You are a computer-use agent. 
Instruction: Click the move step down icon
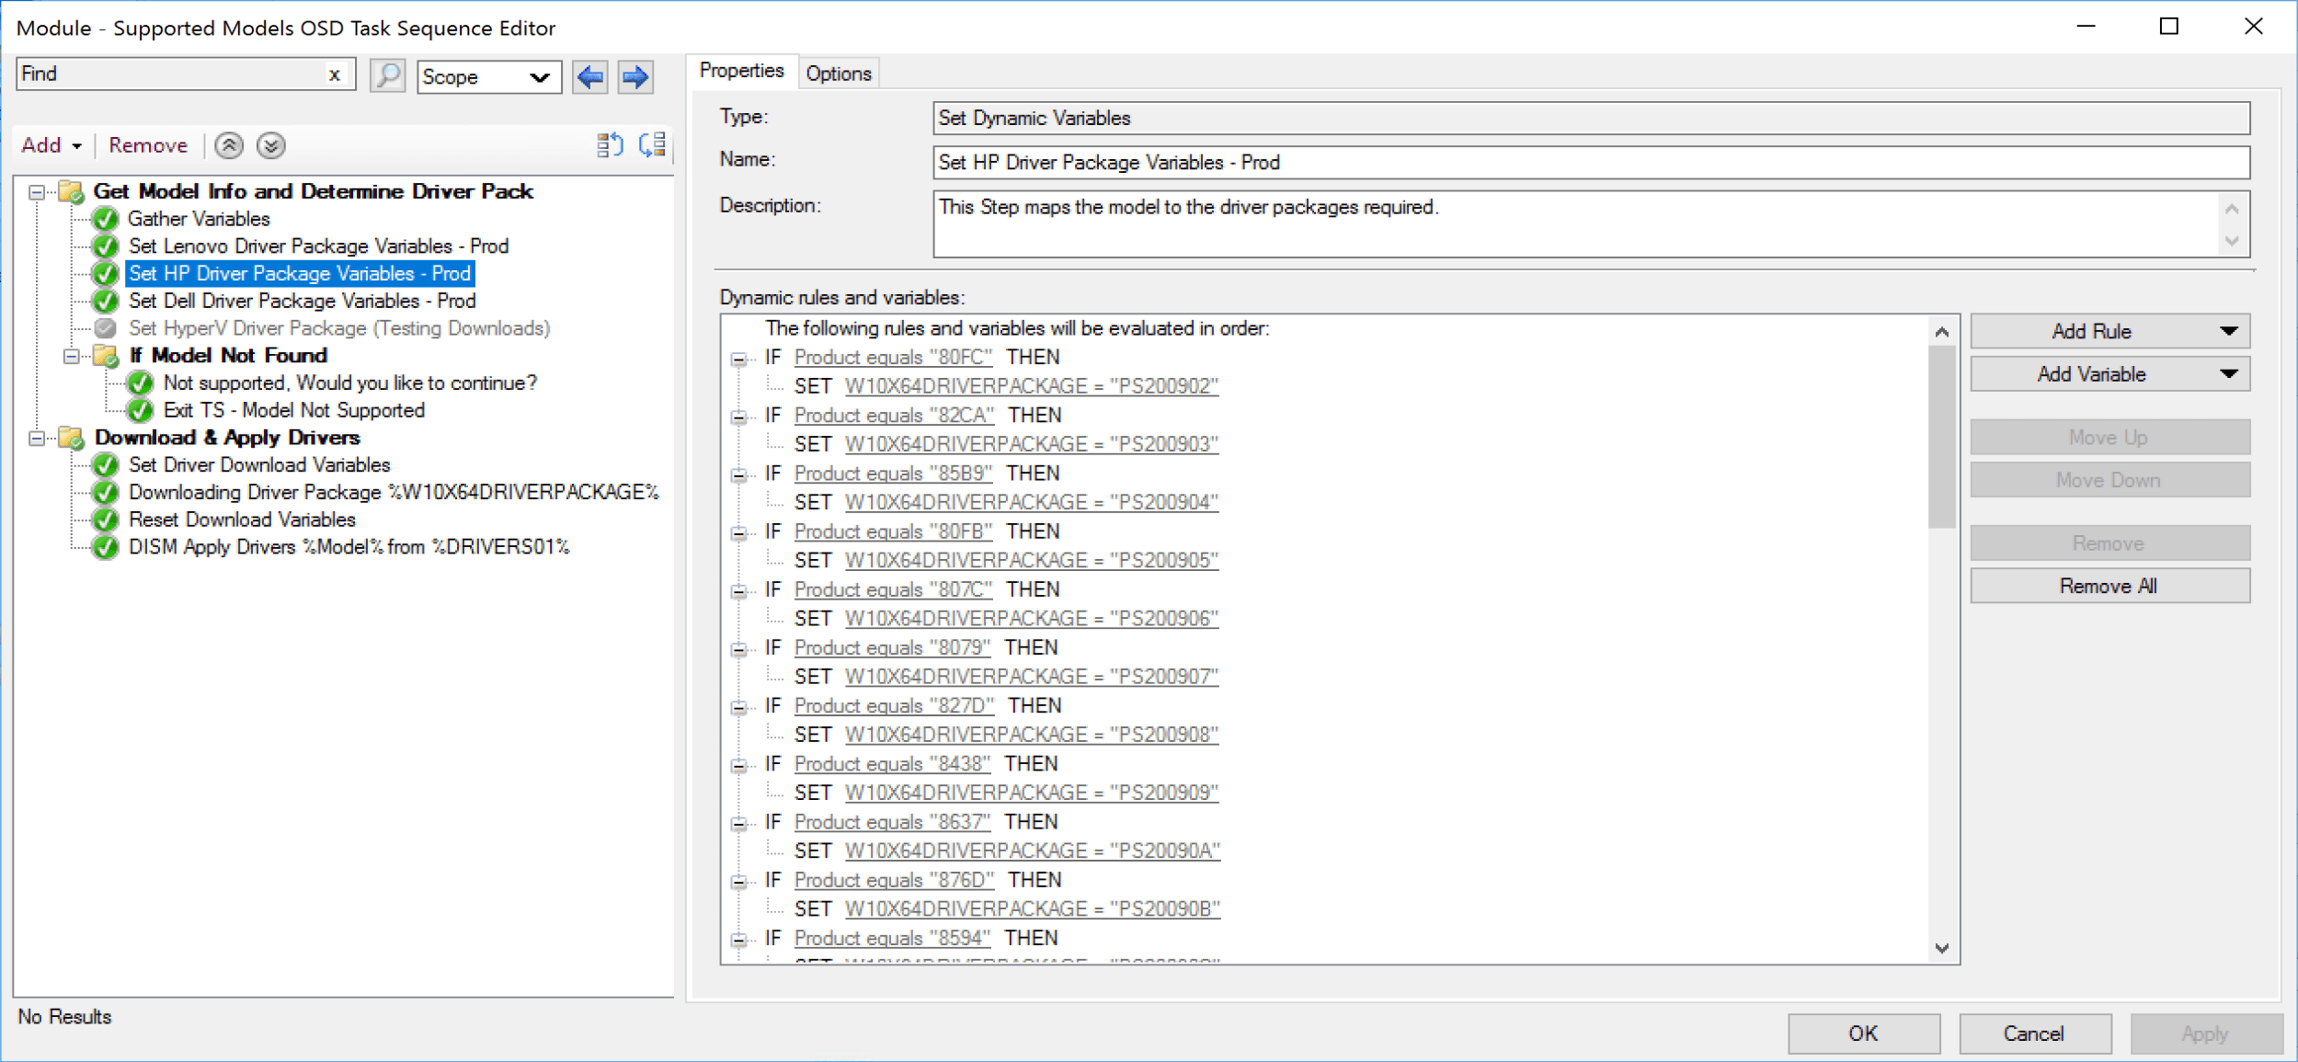click(270, 145)
